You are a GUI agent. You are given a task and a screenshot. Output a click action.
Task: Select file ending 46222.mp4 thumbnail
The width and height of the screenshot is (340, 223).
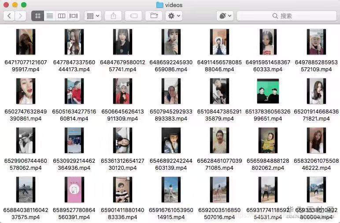tap(316, 140)
